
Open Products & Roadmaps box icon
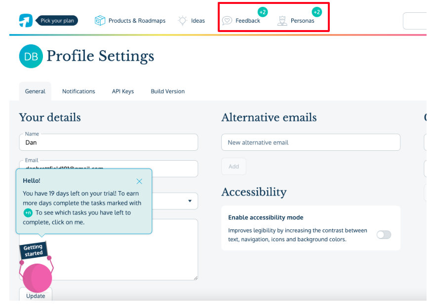pos(100,21)
